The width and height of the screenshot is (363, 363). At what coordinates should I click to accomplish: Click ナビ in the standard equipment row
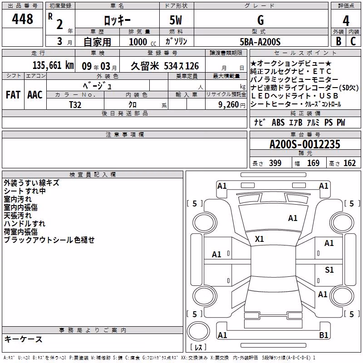(259, 123)
